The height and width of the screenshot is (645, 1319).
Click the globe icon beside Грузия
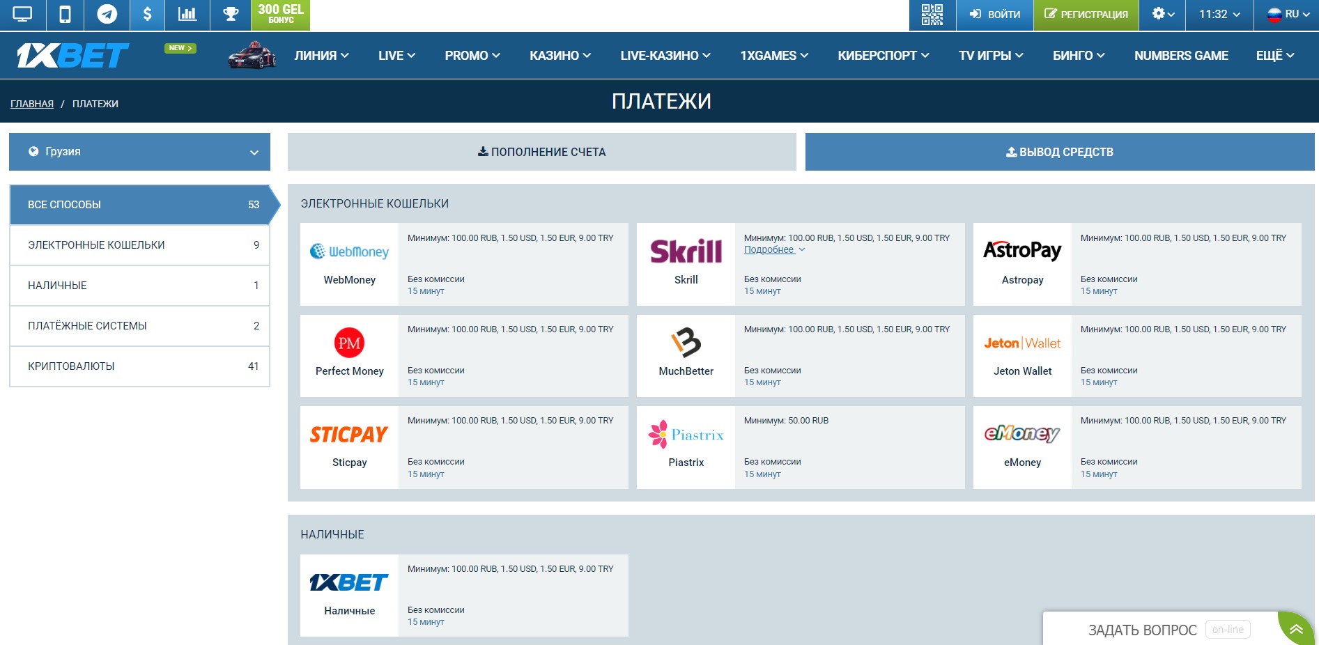tap(33, 151)
